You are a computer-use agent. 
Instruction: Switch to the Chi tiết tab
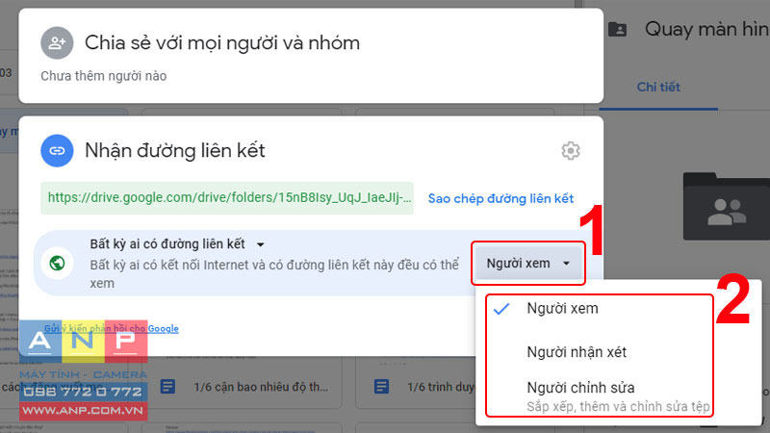tap(658, 88)
